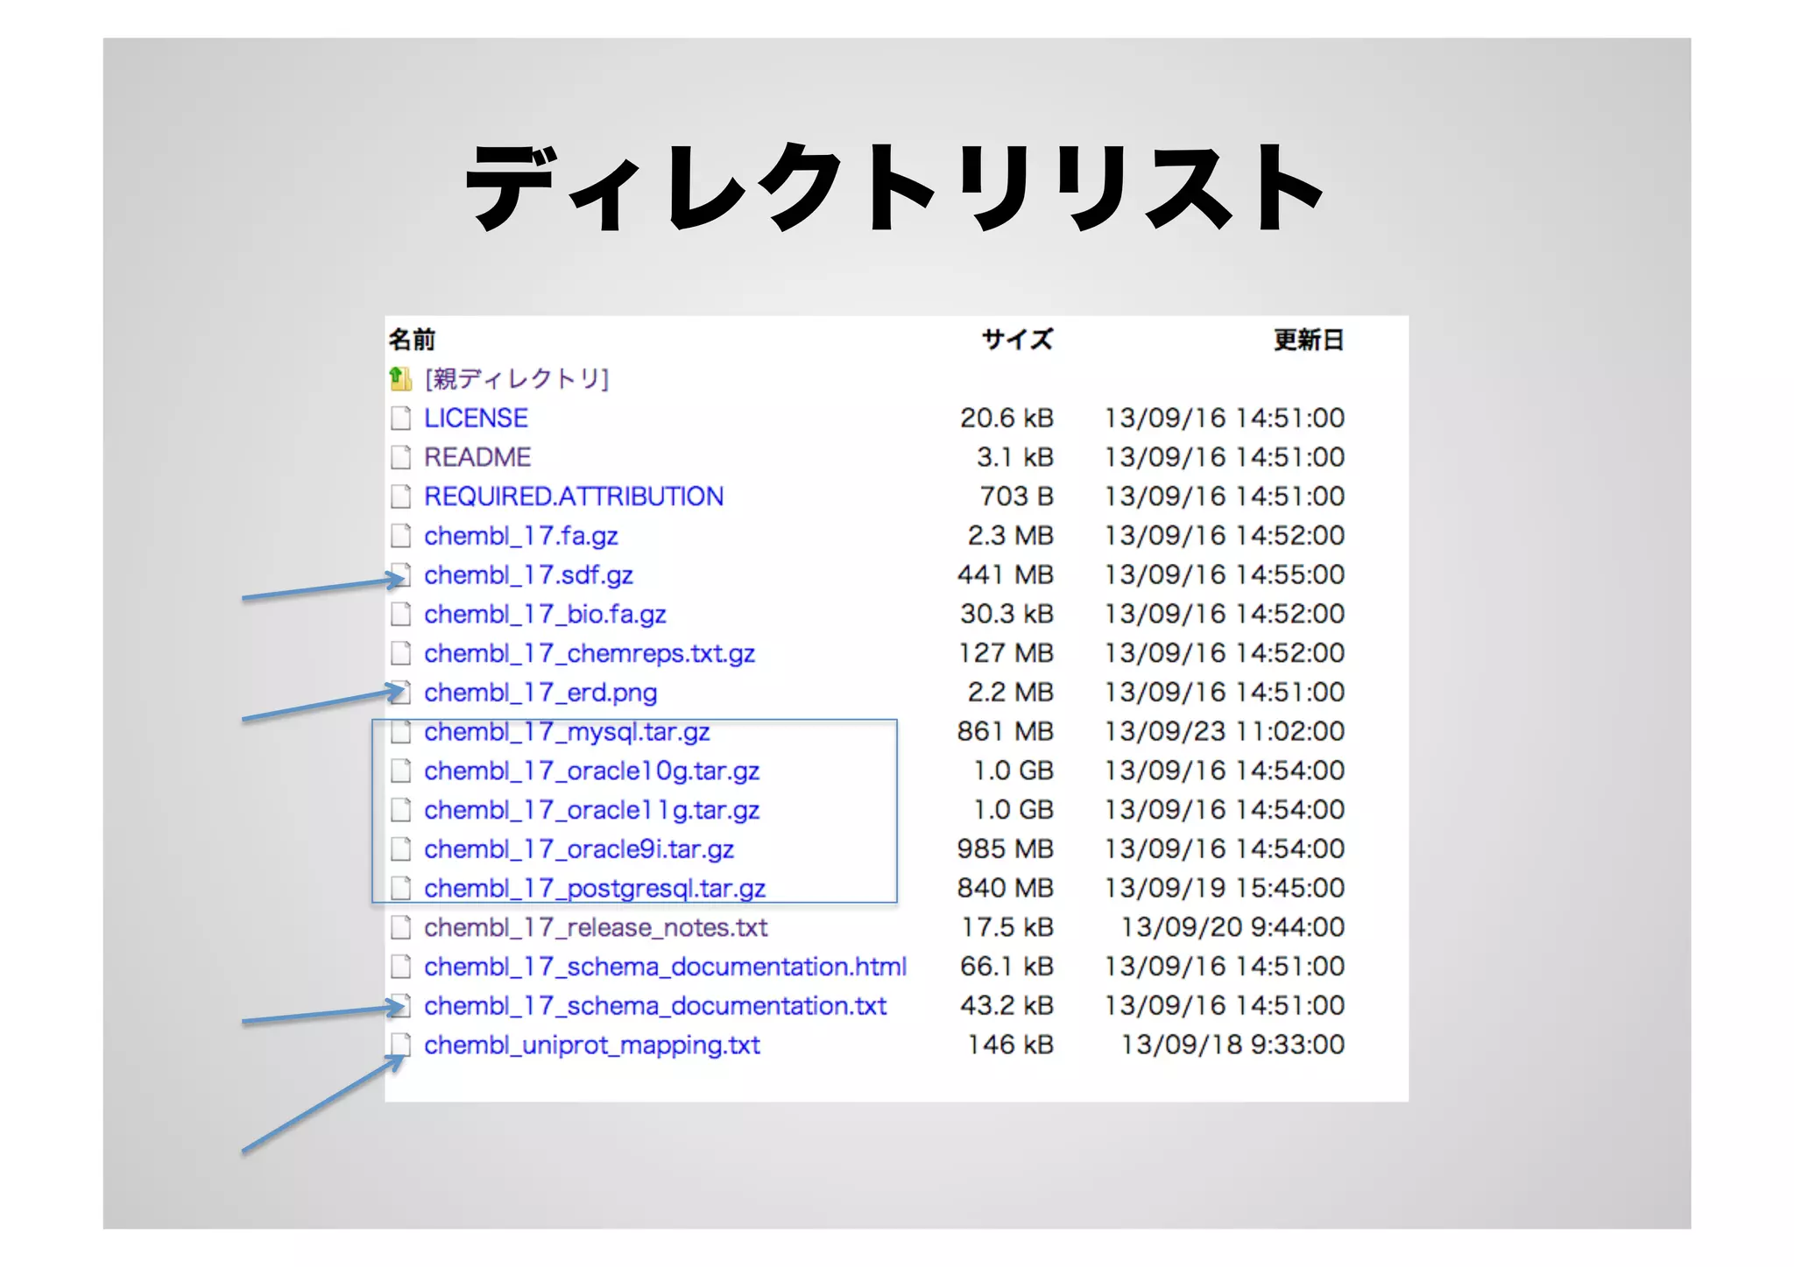This screenshot has height=1267, width=1794.
Task: Click the 更新日 column header
Action: tap(1309, 339)
